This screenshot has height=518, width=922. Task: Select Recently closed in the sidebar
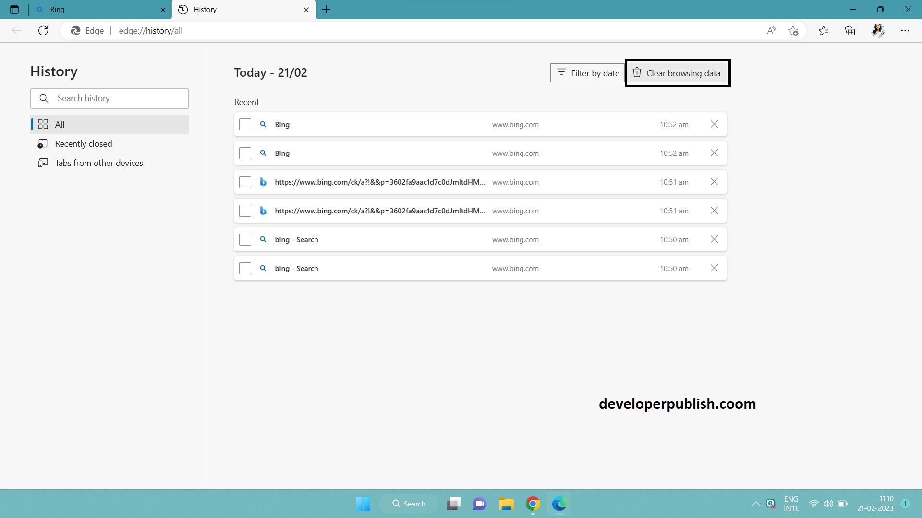tap(83, 143)
